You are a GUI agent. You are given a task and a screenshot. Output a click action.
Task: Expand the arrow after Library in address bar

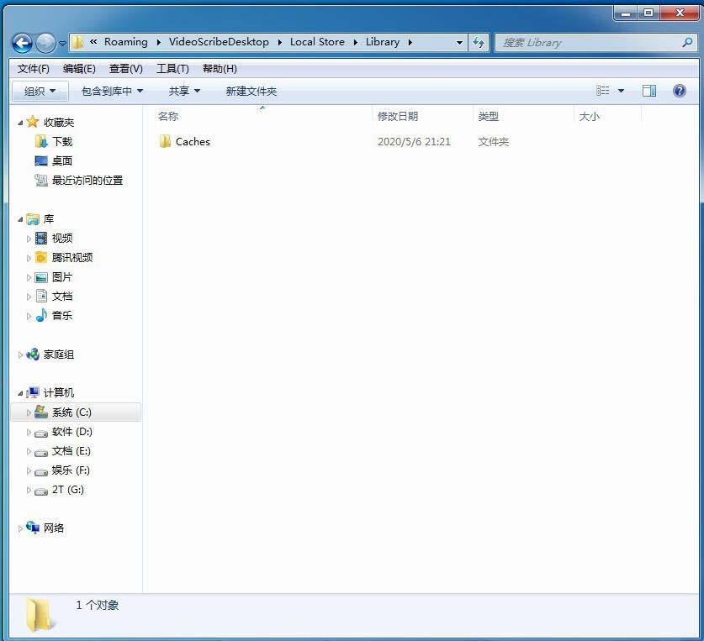tap(410, 42)
